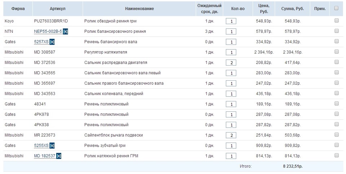Click the [K] icon next to MD 182537

click(59, 156)
